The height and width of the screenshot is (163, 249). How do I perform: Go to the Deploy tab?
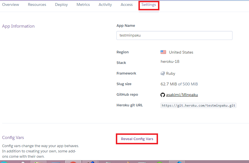61,5
